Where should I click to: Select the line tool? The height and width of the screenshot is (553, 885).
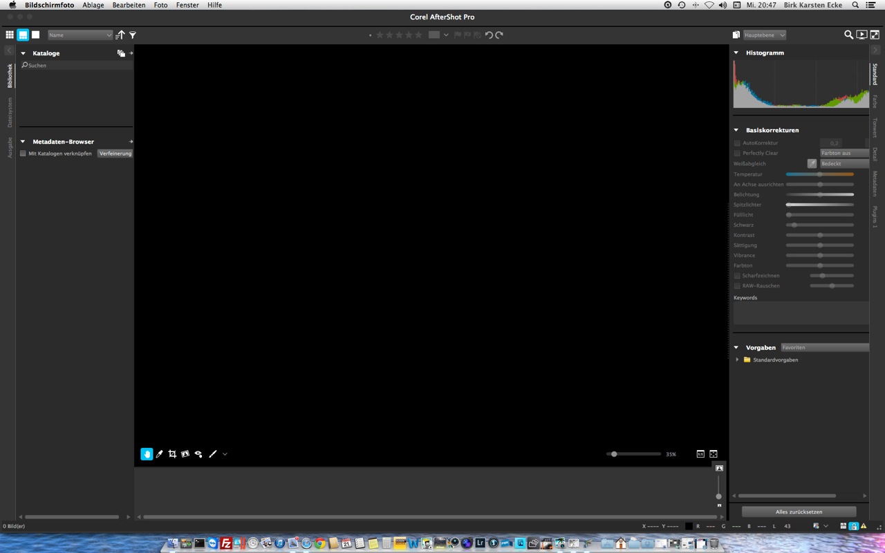213,454
